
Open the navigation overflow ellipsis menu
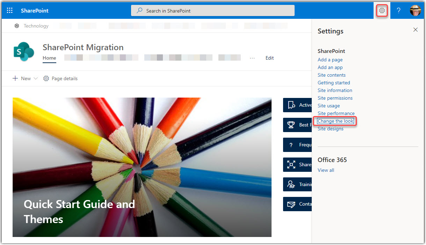252,58
